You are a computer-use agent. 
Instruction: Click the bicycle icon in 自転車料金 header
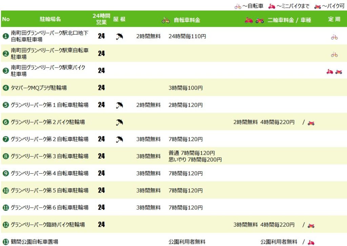point(165,20)
